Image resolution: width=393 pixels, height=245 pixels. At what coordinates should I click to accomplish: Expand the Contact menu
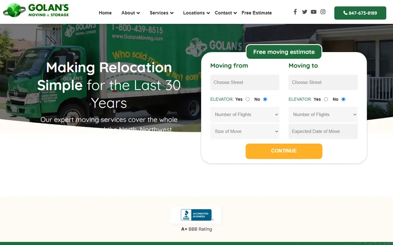(x=226, y=13)
